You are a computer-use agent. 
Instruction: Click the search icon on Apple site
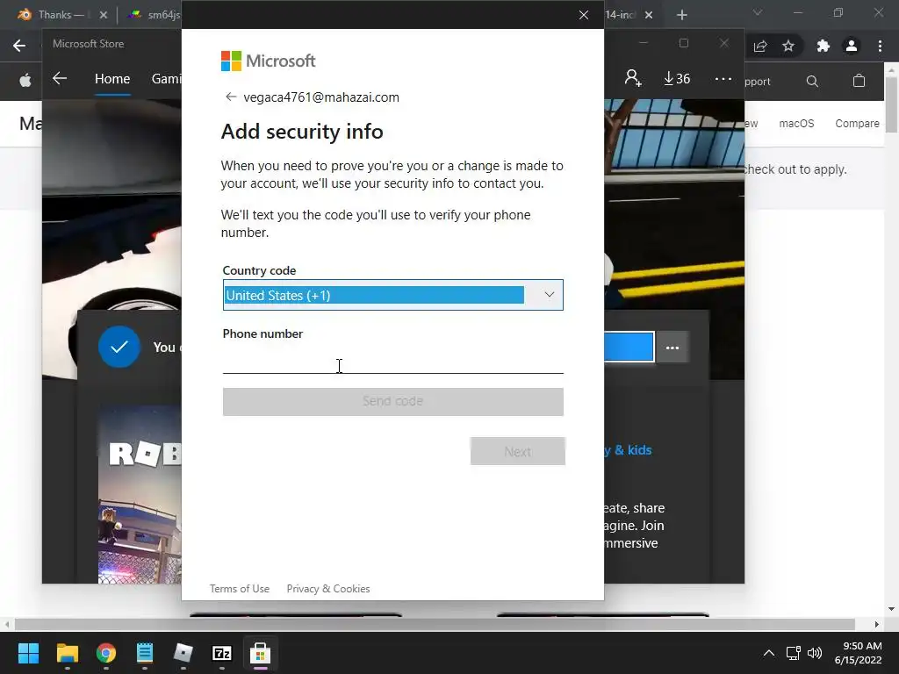click(812, 82)
